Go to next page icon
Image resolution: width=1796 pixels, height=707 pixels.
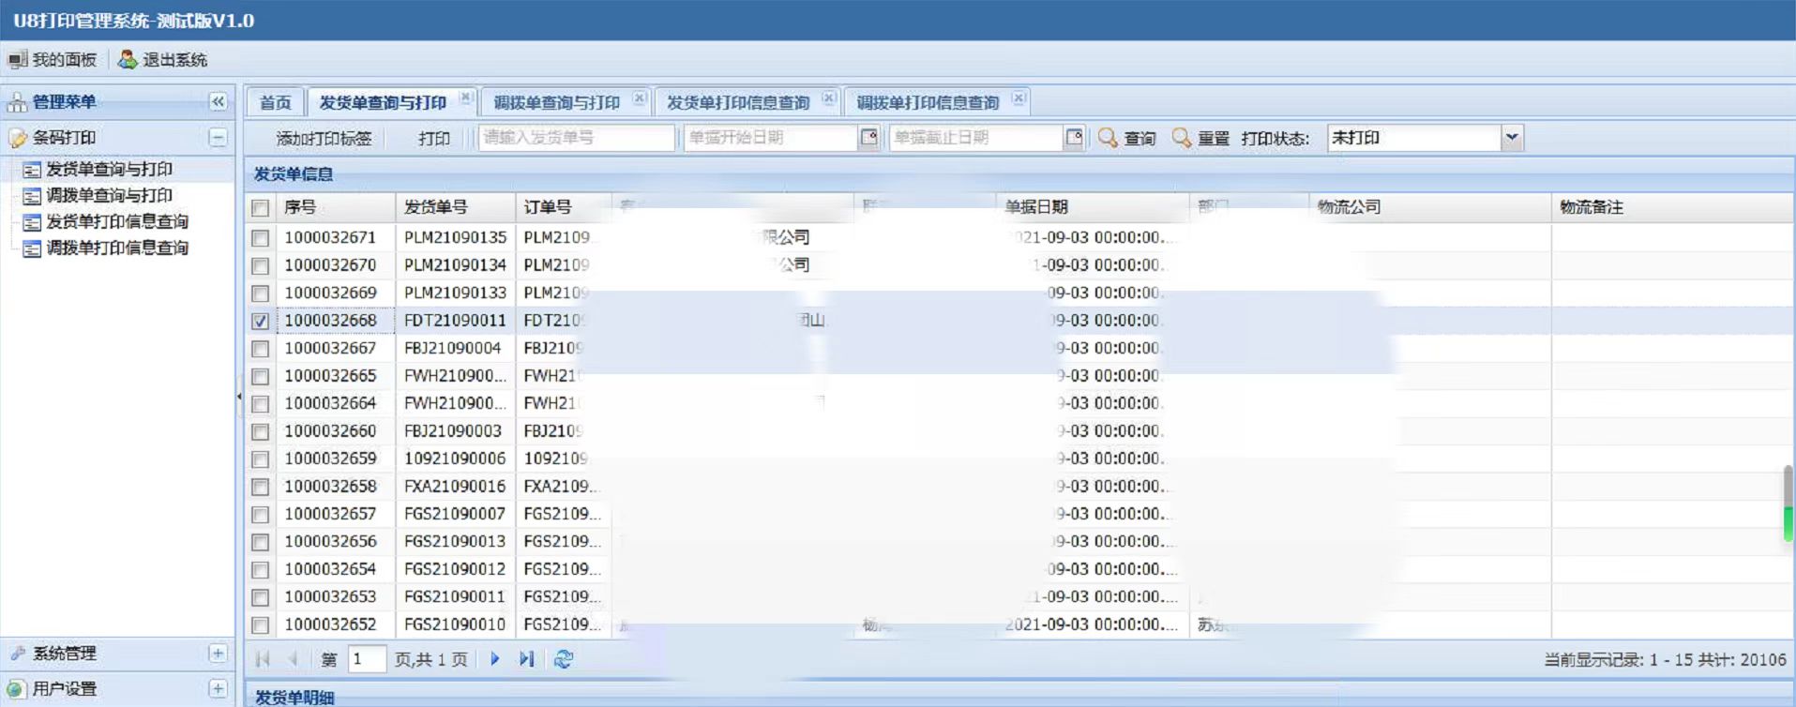[495, 659]
